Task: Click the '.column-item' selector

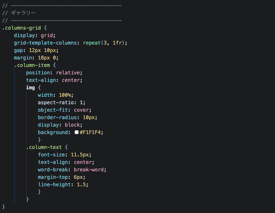Action: [x=32, y=65]
